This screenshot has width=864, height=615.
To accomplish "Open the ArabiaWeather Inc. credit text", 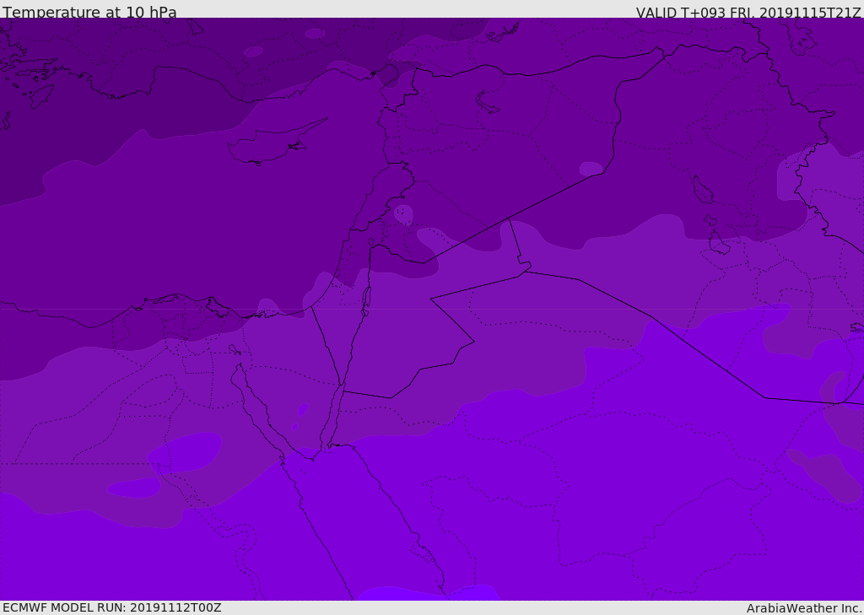I will (804, 608).
